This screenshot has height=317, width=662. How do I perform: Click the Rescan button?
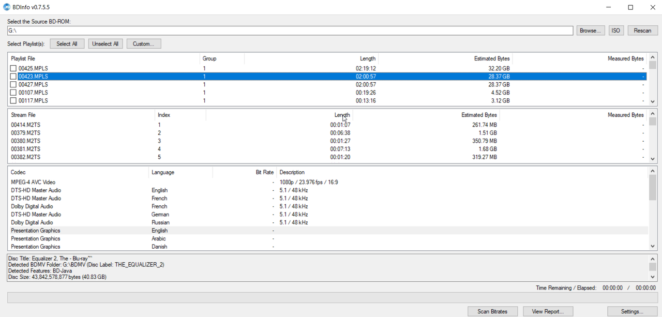[642, 31]
